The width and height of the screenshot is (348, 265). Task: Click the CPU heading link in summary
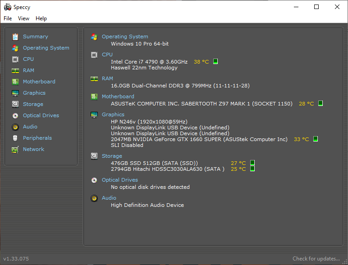[107, 55]
